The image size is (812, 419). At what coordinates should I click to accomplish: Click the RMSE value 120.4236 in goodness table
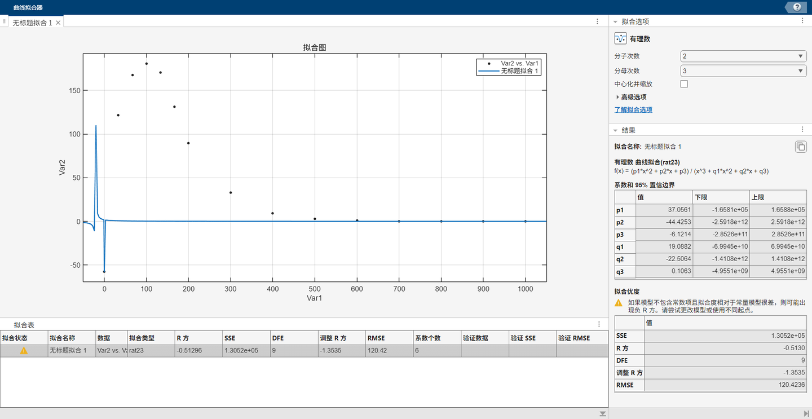(725, 385)
